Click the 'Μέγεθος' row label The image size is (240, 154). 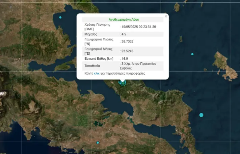click(90, 34)
